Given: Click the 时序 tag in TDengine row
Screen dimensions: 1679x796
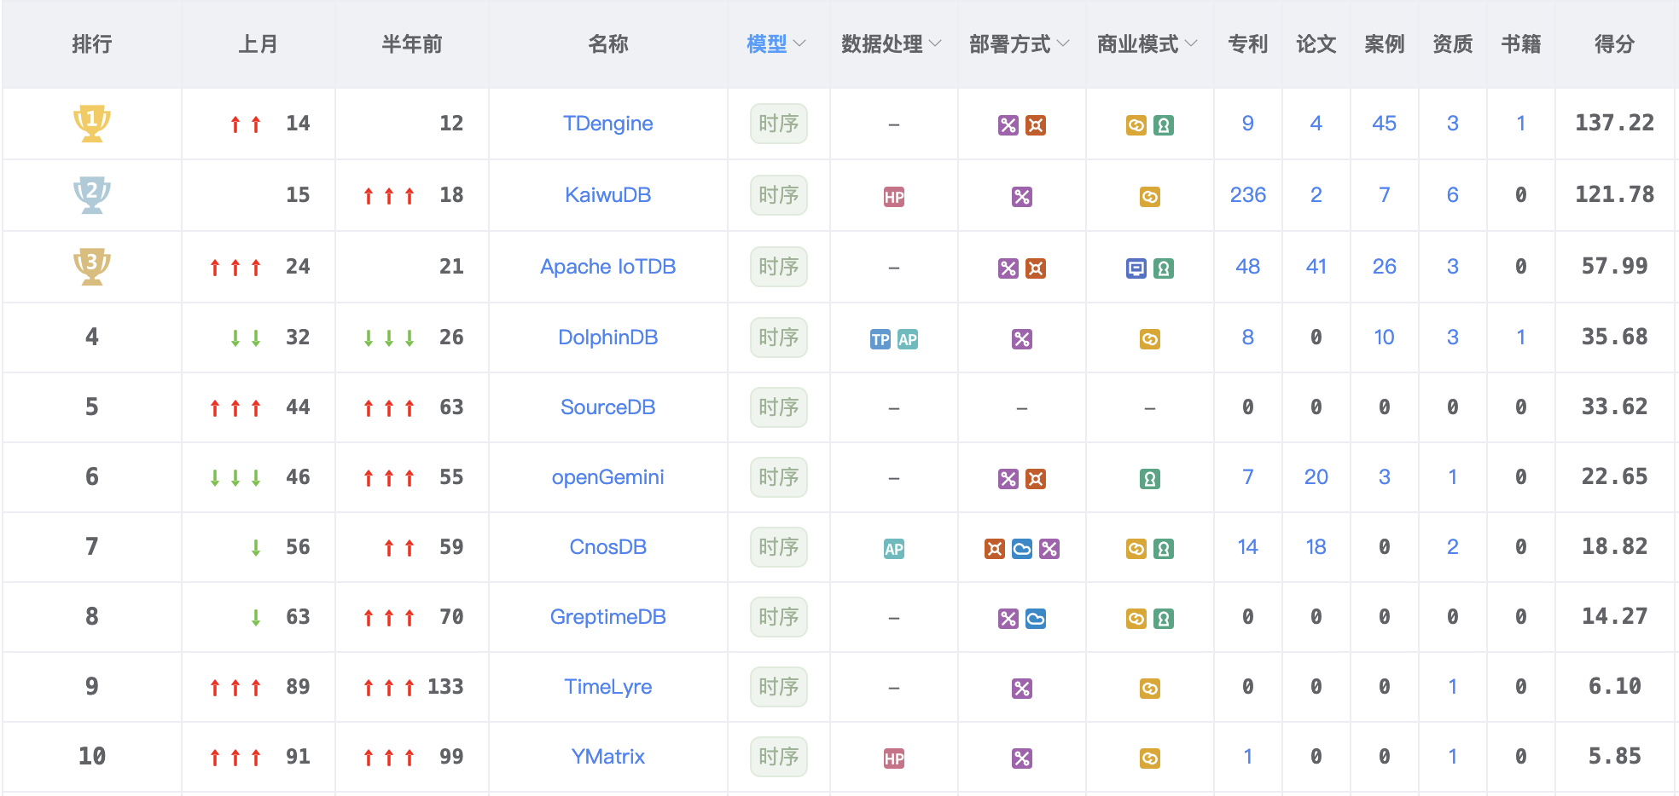Looking at the screenshot, I should [x=779, y=124].
